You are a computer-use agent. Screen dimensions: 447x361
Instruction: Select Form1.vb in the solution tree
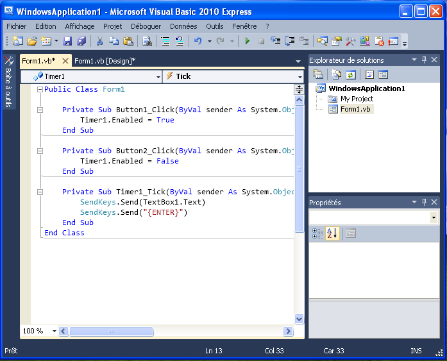click(355, 109)
